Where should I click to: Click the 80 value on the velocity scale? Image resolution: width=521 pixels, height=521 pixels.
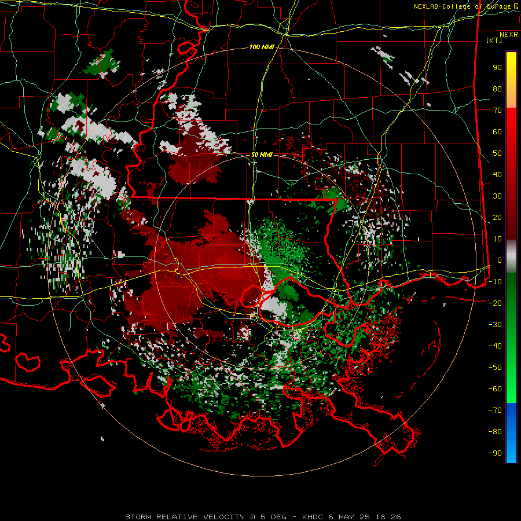coord(497,89)
